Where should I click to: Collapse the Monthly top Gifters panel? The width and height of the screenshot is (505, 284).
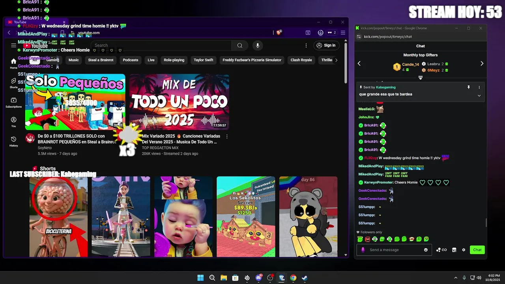coord(421,78)
